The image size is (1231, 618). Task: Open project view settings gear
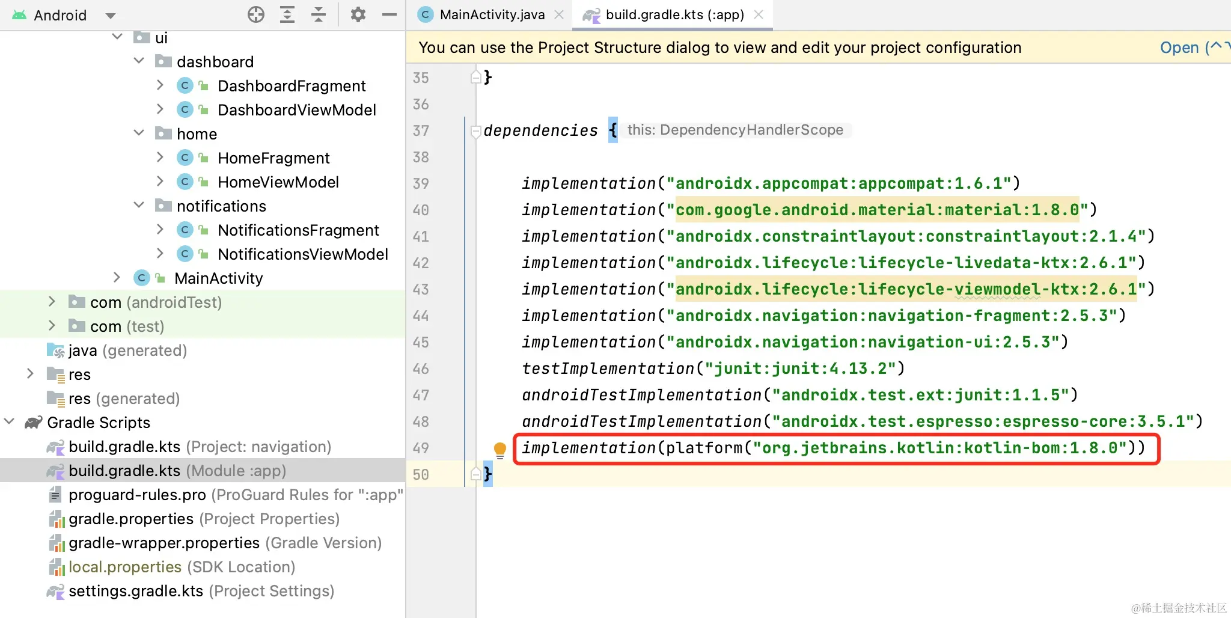pyautogui.click(x=358, y=14)
